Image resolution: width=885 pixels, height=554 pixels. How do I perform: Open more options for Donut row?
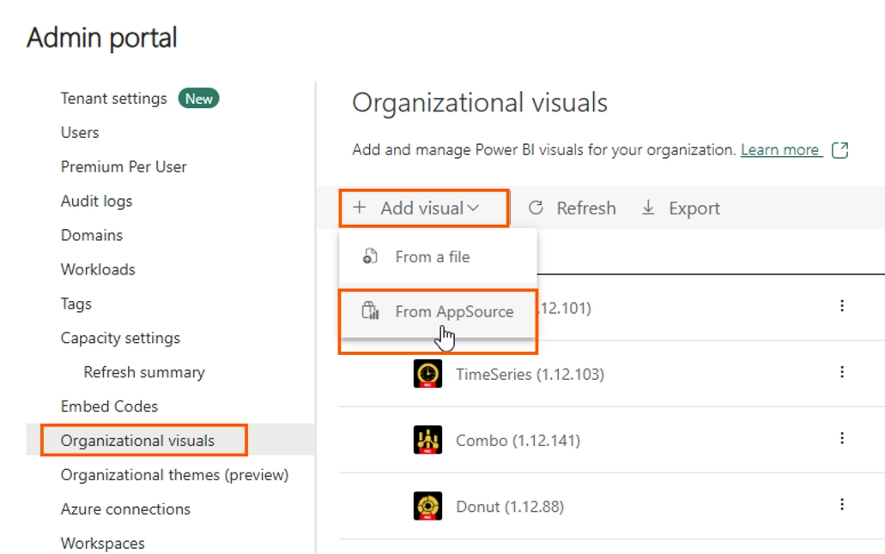click(842, 503)
